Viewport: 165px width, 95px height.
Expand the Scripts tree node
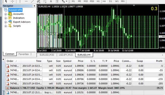click(6, 26)
